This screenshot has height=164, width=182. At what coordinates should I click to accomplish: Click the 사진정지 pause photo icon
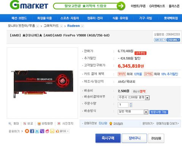(59, 123)
